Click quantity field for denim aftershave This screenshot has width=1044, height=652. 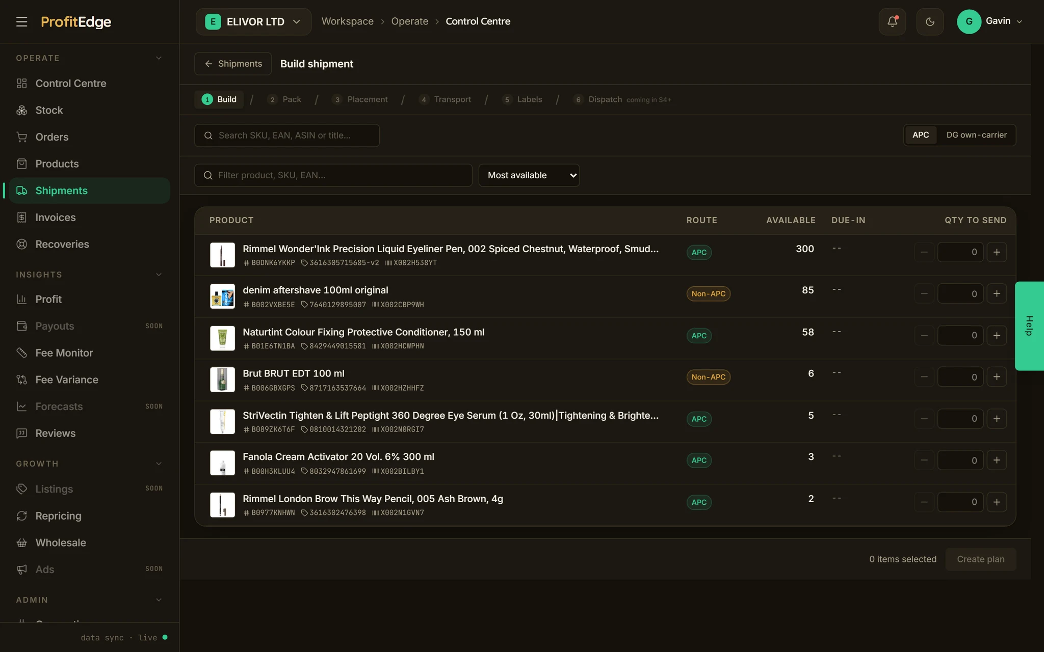[960, 294]
